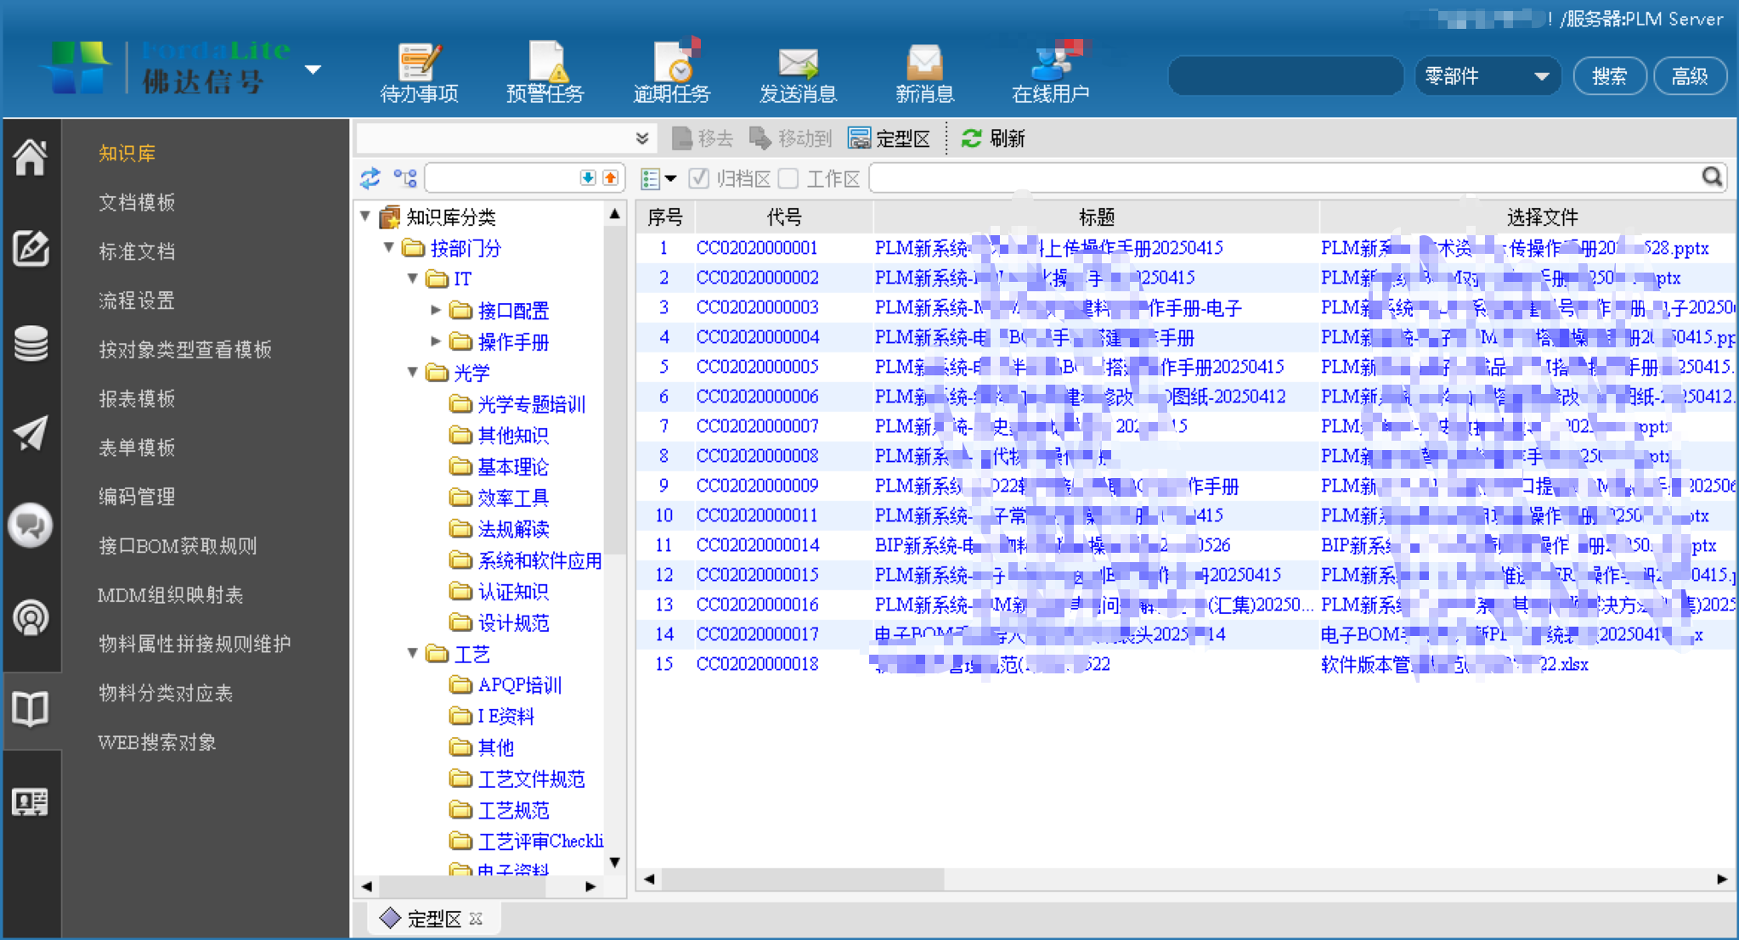Click the database stack sidebar icon

(x=31, y=343)
